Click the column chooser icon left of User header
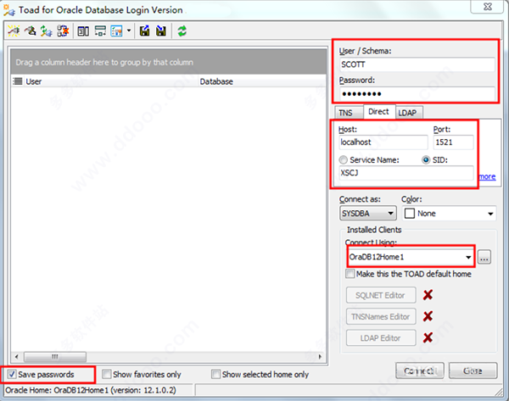This screenshot has height=401, width=509. click(18, 82)
